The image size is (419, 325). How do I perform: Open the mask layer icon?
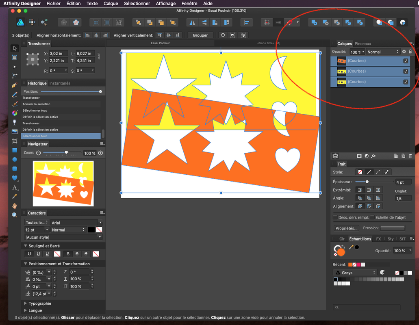click(x=359, y=156)
